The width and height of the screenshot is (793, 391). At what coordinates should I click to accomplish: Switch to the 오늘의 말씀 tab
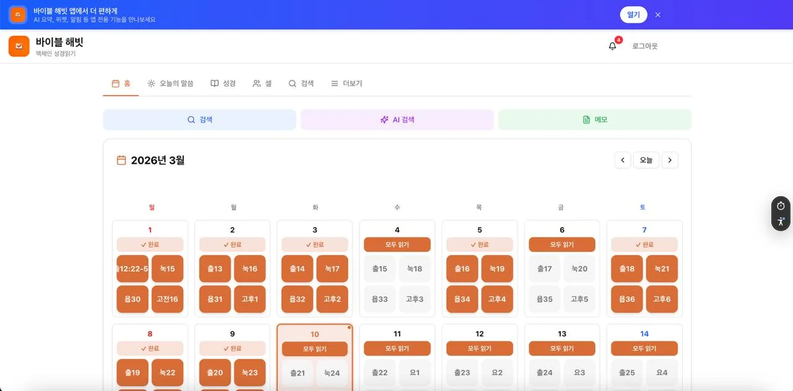pyautogui.click(x=170, y=84)
